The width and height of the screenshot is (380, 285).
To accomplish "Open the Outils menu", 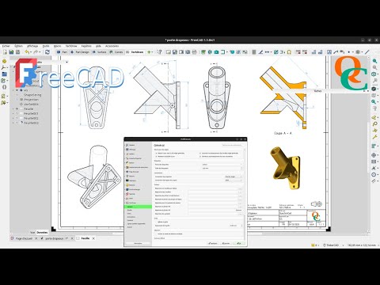I will (46, 46).
